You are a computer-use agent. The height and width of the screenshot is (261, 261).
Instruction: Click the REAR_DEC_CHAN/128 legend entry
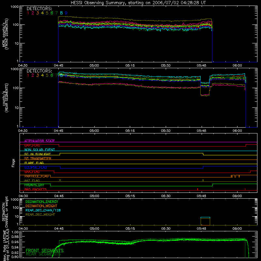43,210
